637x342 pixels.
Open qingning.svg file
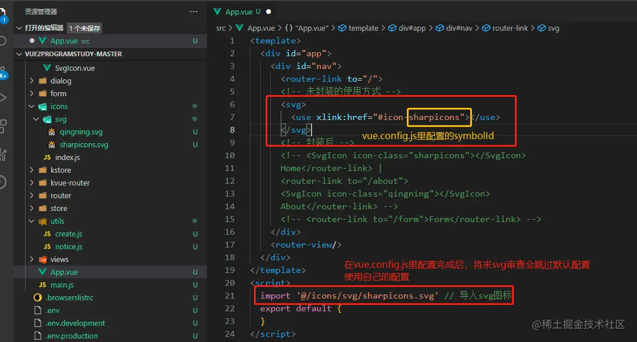(81, 132)
